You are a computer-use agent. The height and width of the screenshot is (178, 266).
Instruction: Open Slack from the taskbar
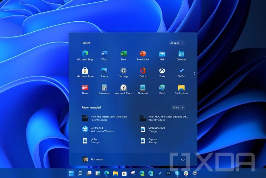click(x=186, y=173)
